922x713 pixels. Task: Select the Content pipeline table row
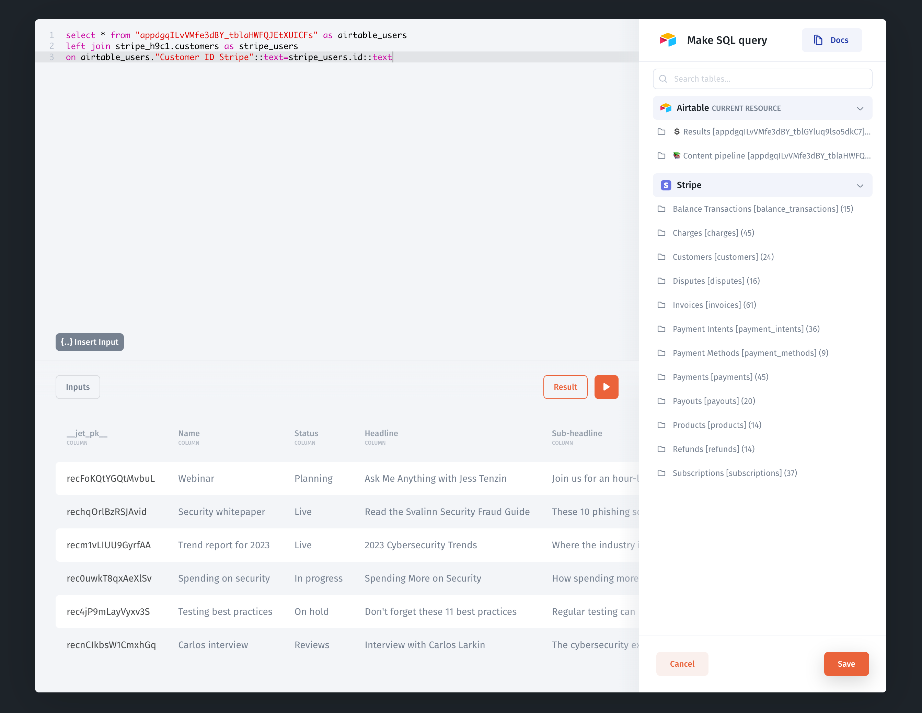click(x=762, y=156)
